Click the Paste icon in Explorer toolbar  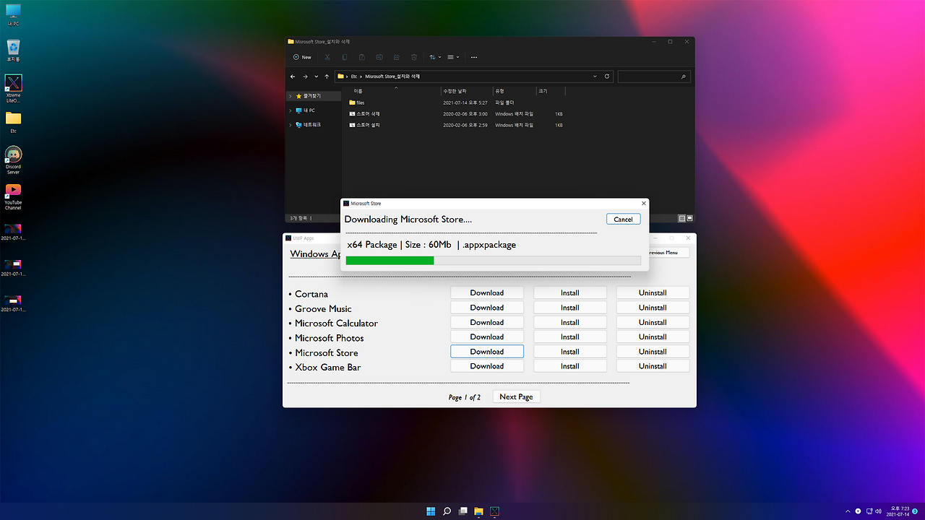[x=361, y=57]
